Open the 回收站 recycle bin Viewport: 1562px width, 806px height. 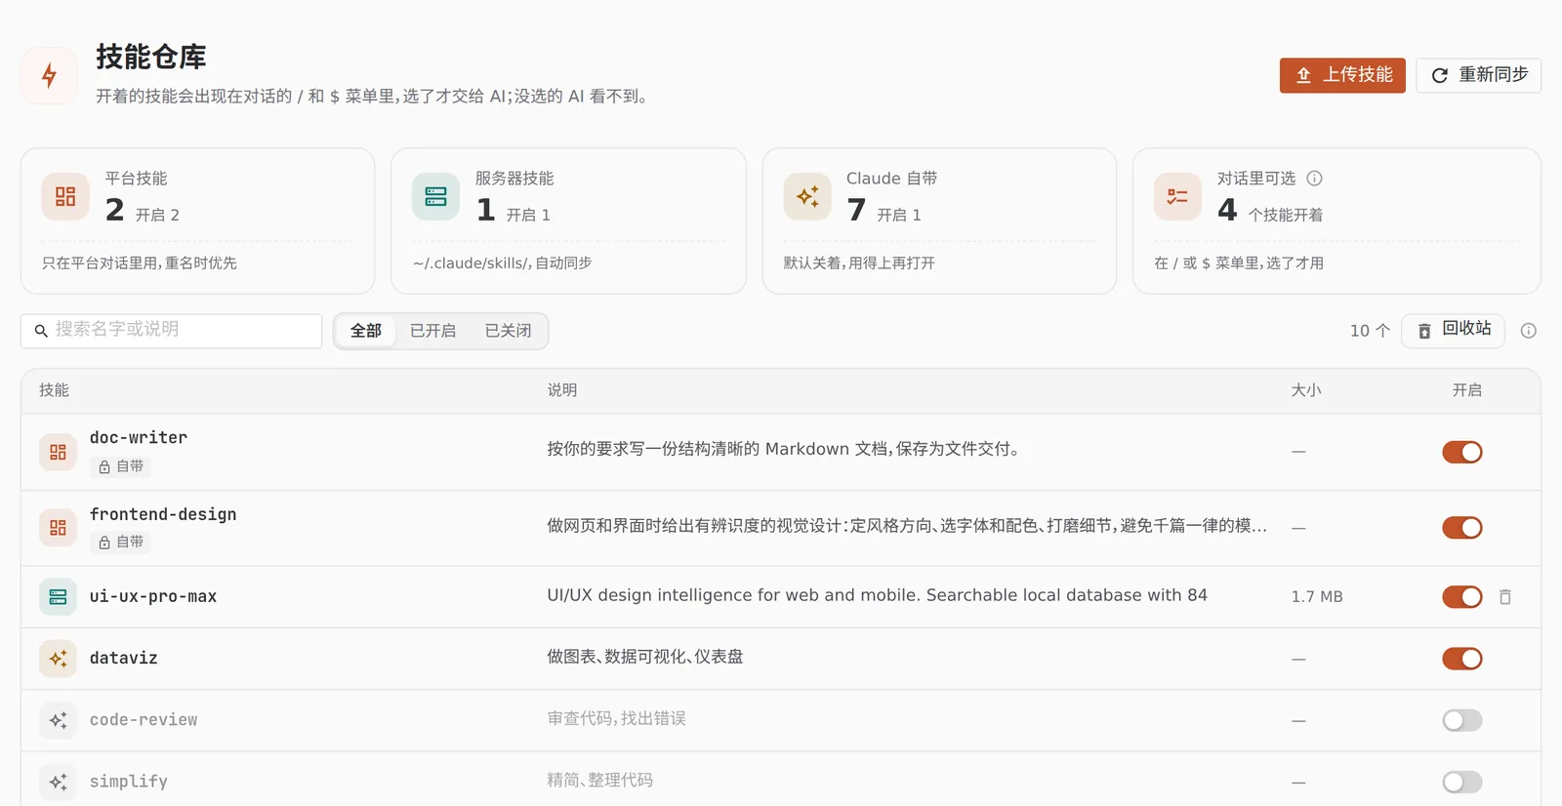pyautogui.click(x=1453, y=330)
